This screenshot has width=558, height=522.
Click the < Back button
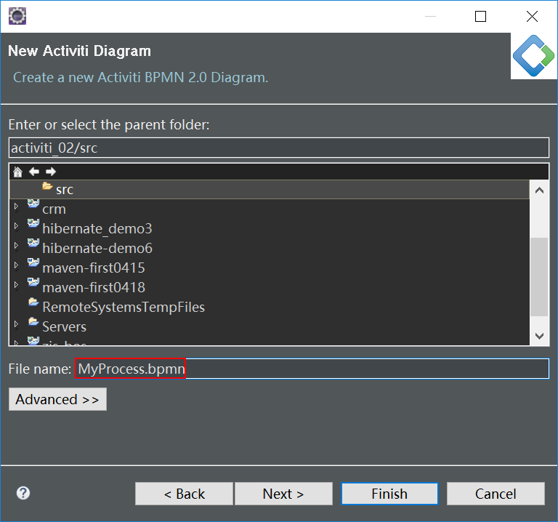184,494
